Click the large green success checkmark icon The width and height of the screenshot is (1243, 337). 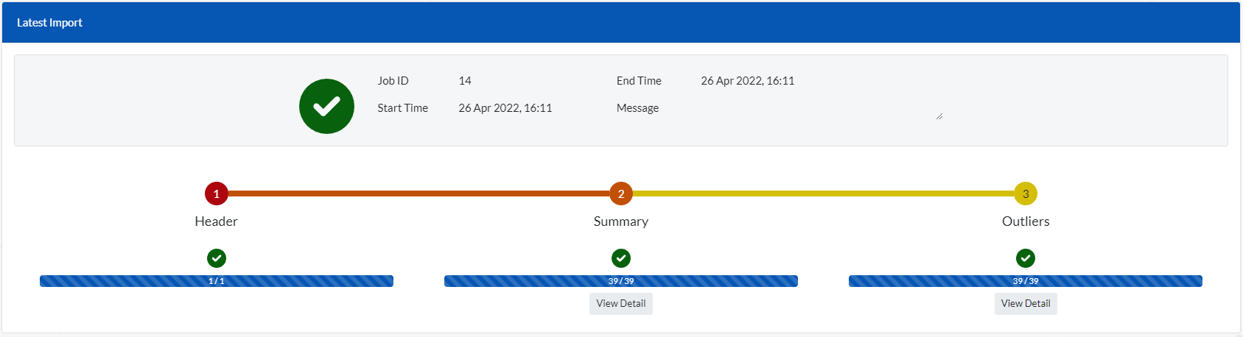326,107
